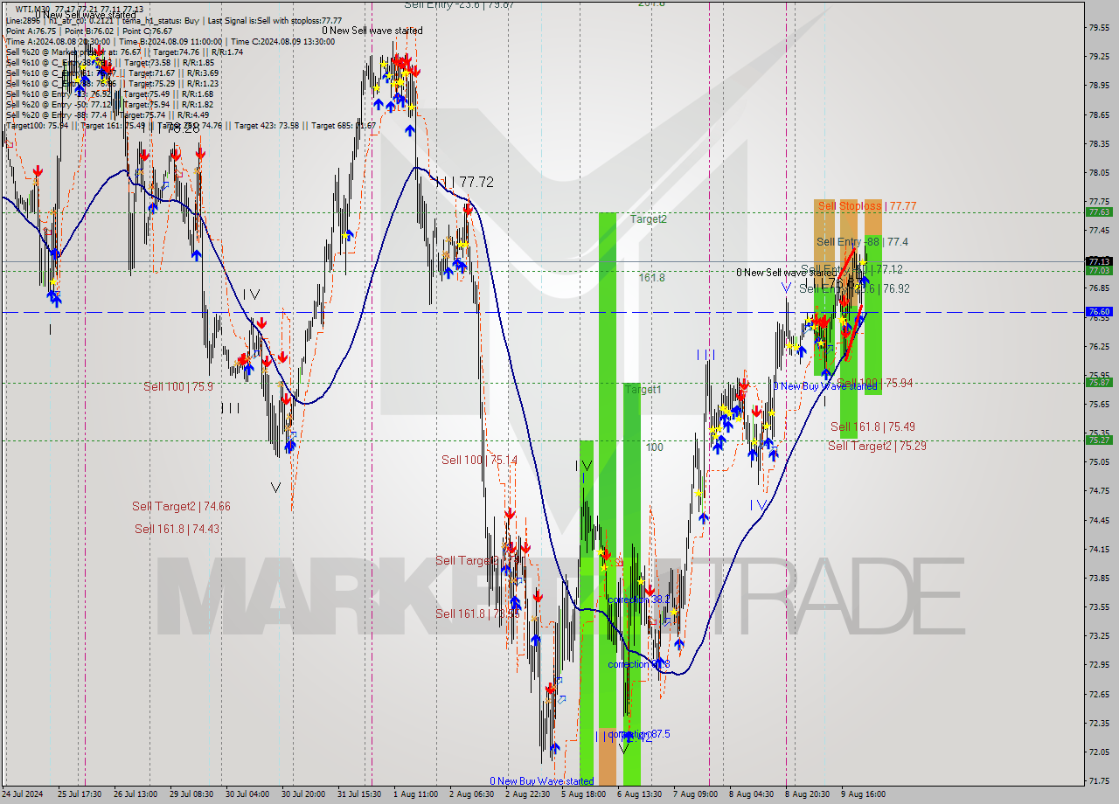Viewport: 1119px width, 804px height.
Task: Click the 'Sell Stoploss | 77.77' label
Action: (867, 206)
